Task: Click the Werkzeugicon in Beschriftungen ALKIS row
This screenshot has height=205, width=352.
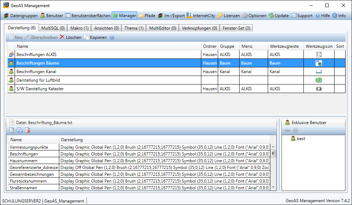Action: pos(319,55)
